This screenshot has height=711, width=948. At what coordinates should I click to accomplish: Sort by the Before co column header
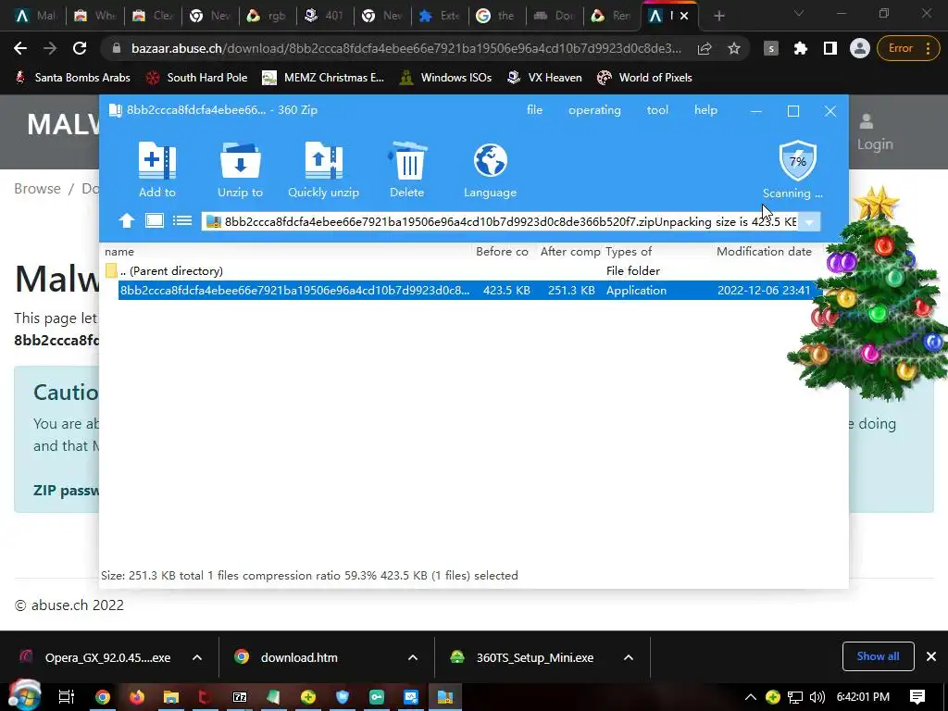[502, 252]
